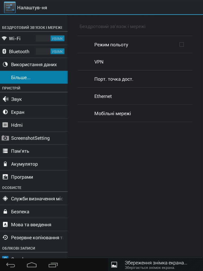Tap the screenshot saving notification

(x=155, y=264)
